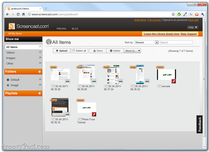209x152 pixels.
Task: Click the Default tag on the wiimote item
Action: (x=160, y=67)
